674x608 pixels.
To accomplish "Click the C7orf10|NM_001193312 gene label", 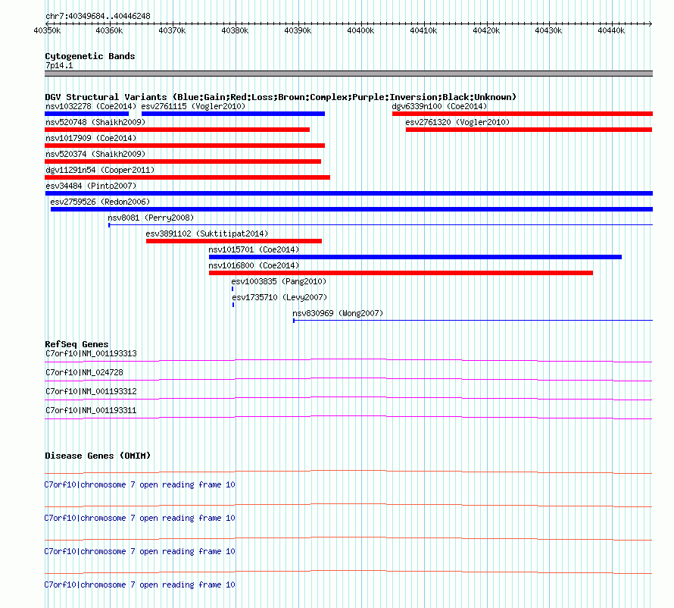I will [91, 391].
